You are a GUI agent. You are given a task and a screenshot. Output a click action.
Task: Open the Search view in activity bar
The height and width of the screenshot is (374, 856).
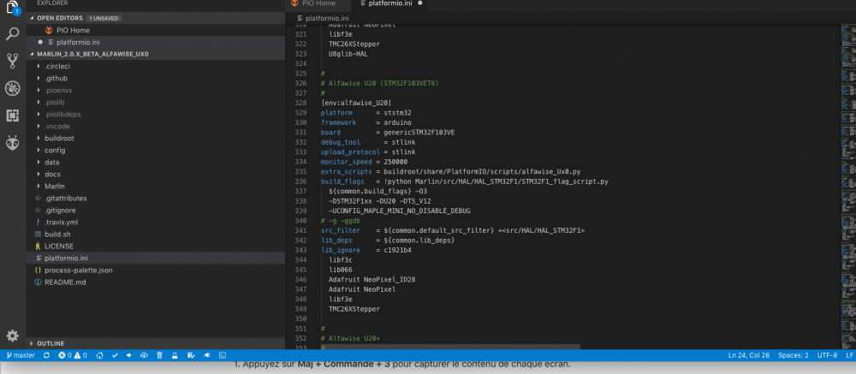(x=13, y=34)
